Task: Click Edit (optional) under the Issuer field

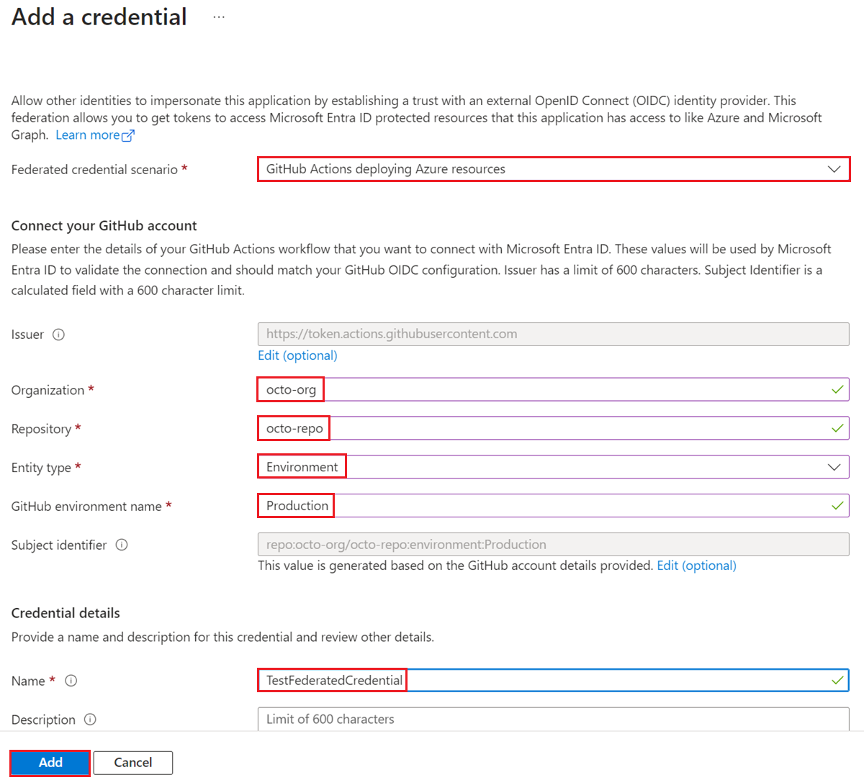Action: [297, 355]
